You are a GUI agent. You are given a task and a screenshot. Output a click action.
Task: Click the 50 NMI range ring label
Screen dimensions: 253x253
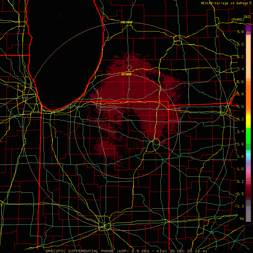pyautogui.click(x=126, y=74)
